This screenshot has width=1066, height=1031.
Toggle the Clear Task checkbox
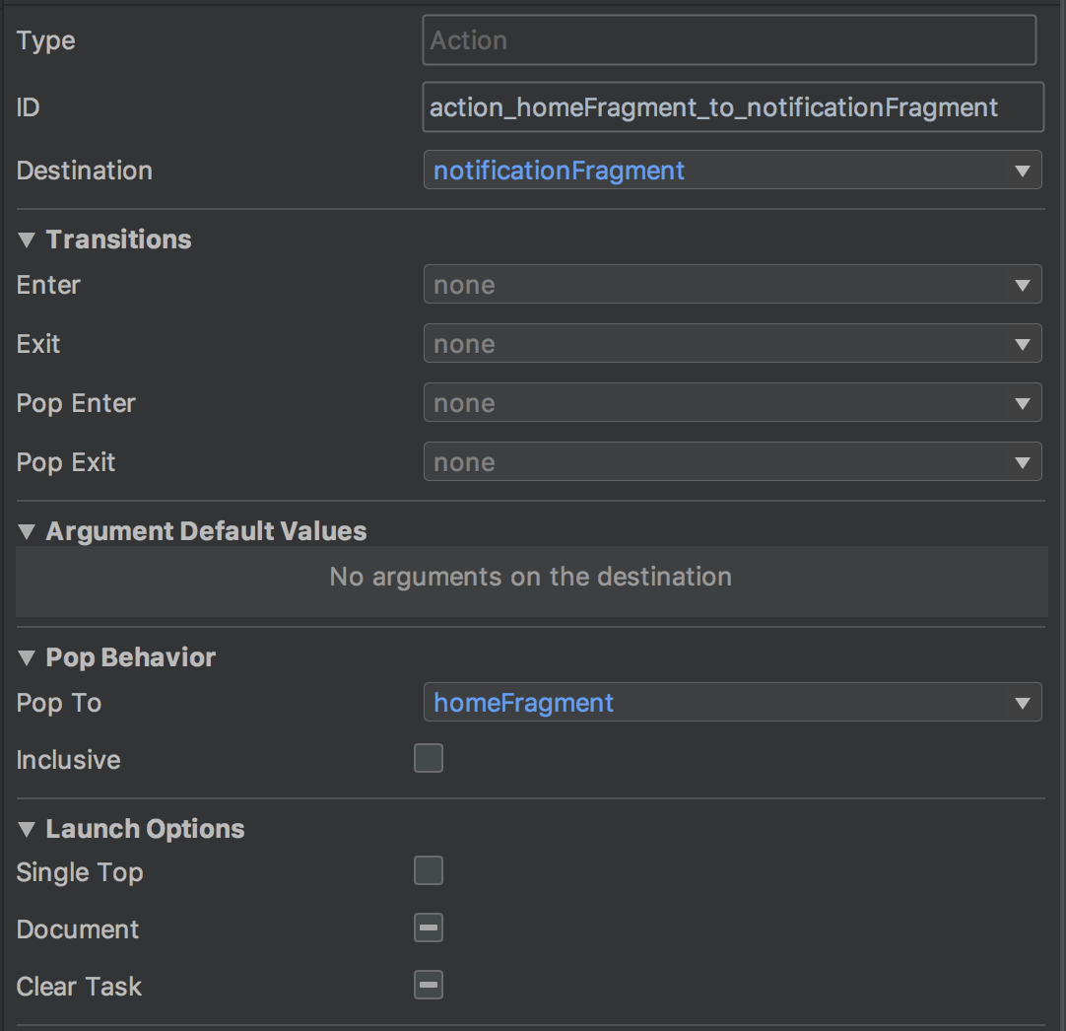click(429, 986)
